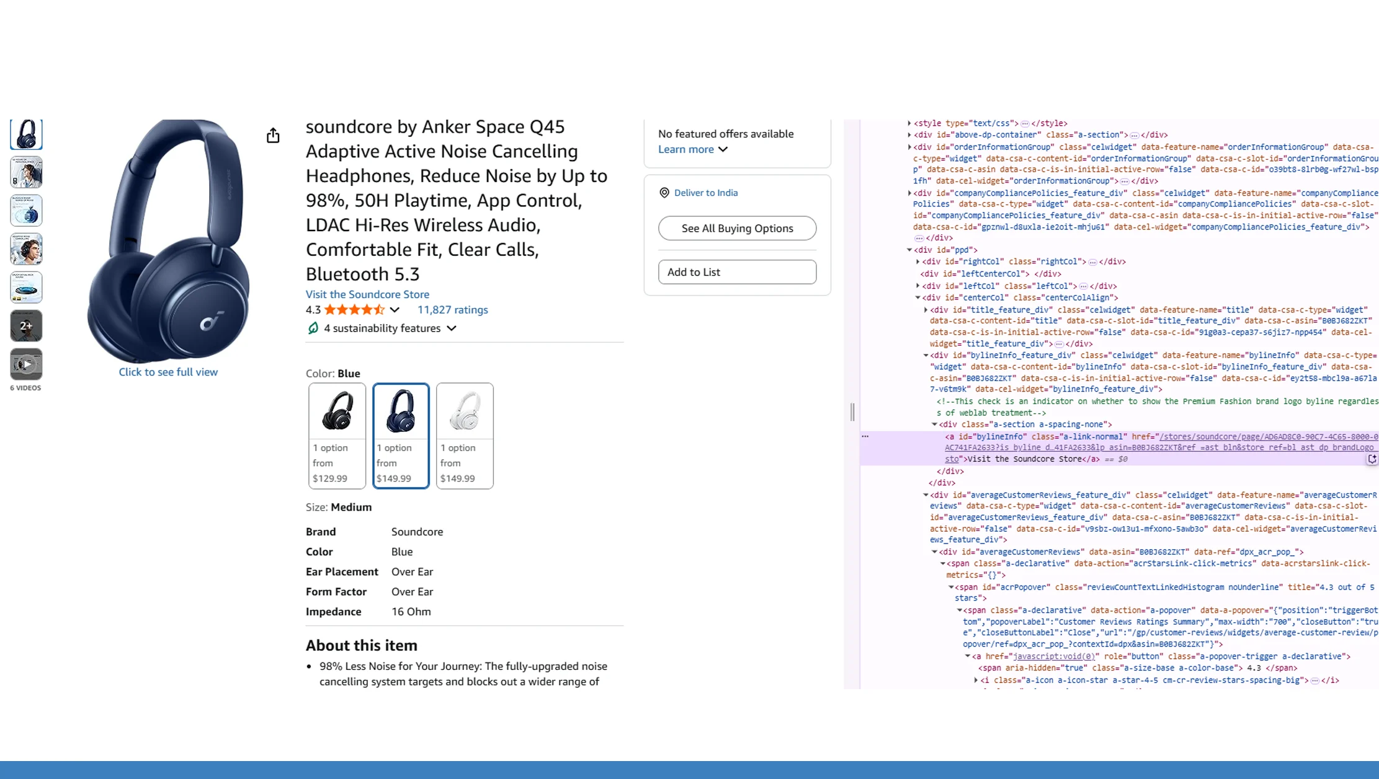Collapse the acrPopover span node
The width and height of the screenshot is (1379, 779).
(x=951, y=587)
